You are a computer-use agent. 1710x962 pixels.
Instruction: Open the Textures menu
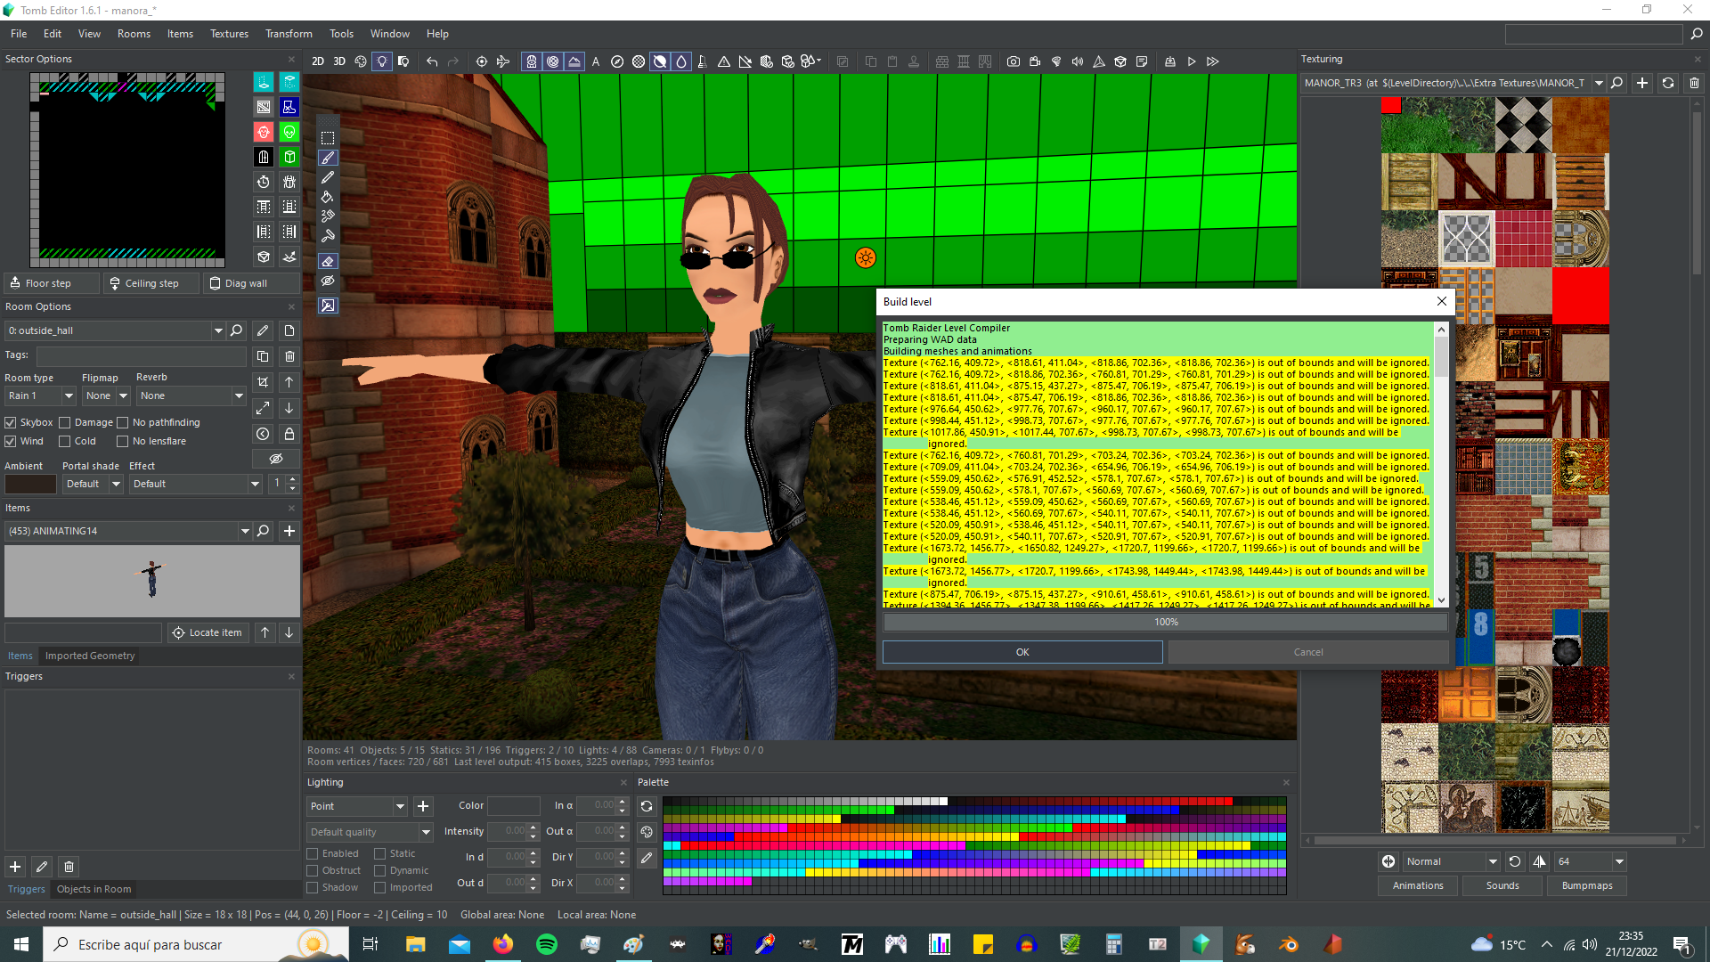point(229,34)
